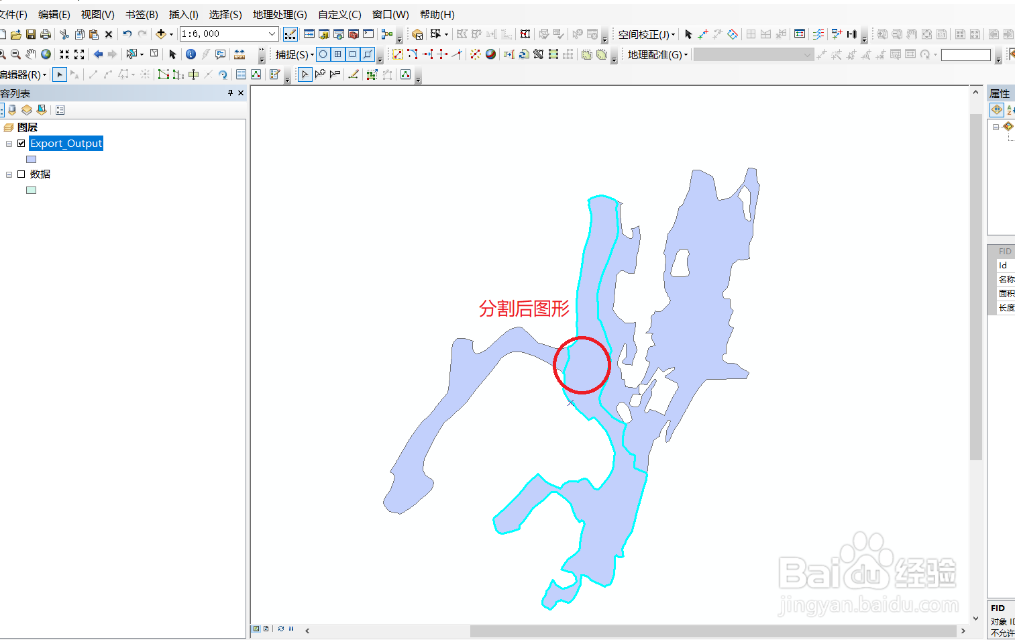Switch to layout view button at map bottom
The height and width of the screenshot is (640, 1015).
(266, 629)
